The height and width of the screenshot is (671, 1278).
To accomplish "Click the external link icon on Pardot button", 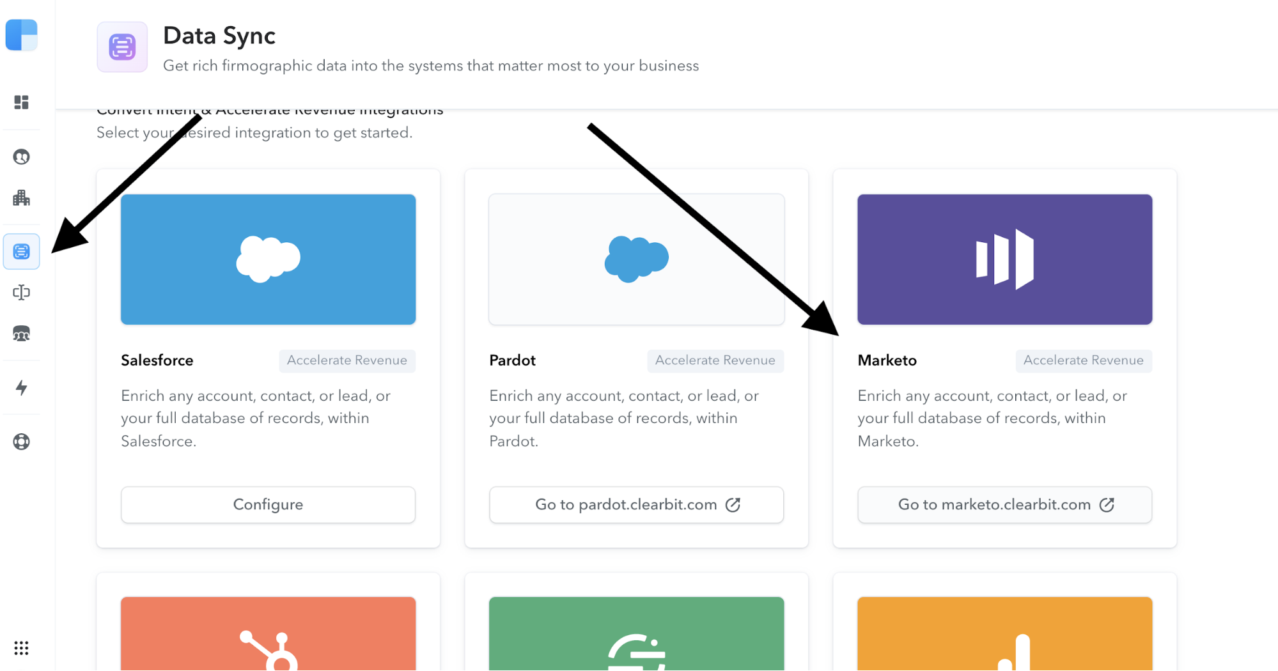I will pos(733,505).
